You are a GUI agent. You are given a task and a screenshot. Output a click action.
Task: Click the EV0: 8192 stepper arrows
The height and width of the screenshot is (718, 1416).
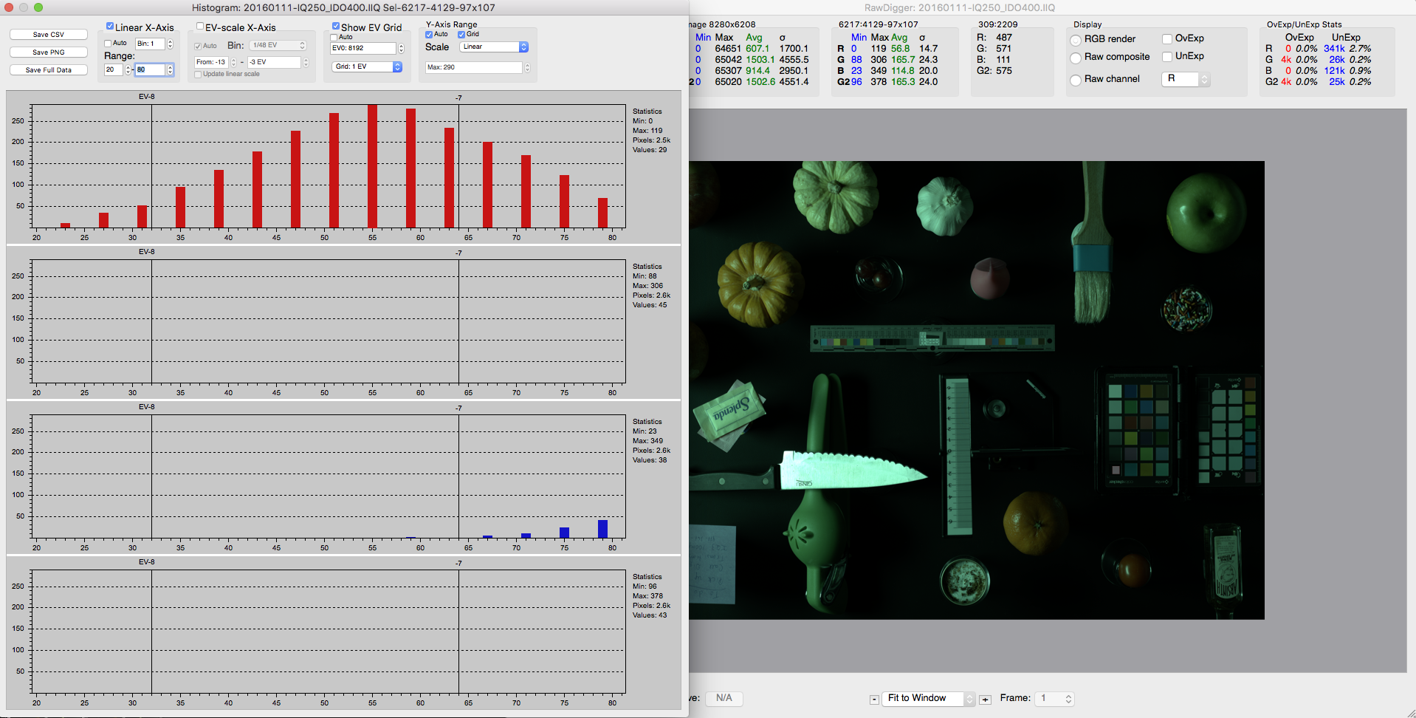tap(401, 49)
